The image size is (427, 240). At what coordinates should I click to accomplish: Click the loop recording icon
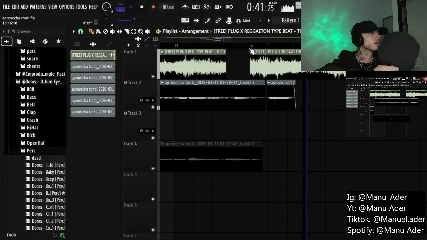(x=229, y=7)
